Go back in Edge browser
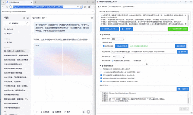The image size is (193, 115). click(3, 7)
